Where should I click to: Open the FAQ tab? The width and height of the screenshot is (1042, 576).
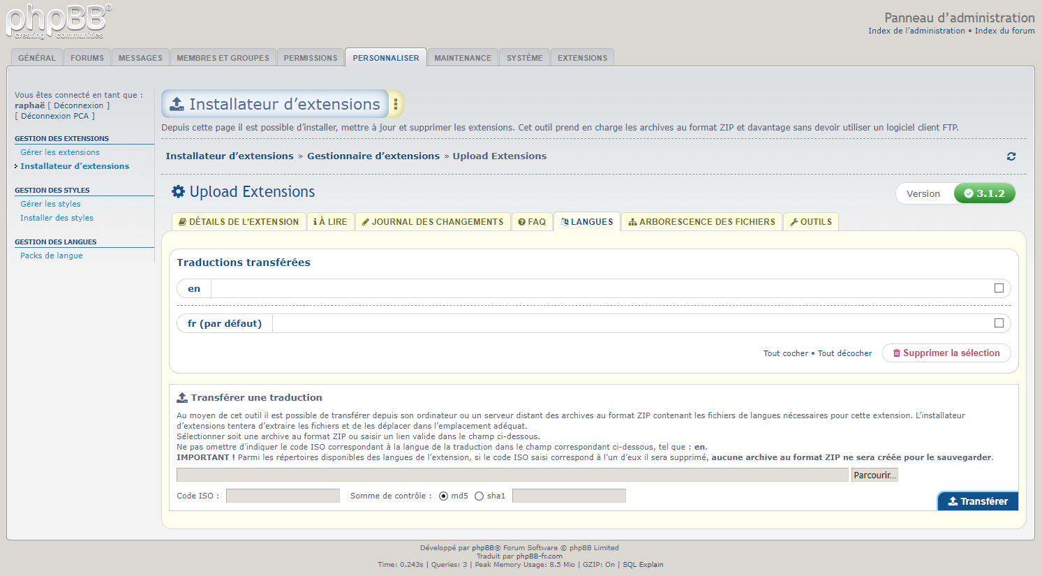(532, 222)
